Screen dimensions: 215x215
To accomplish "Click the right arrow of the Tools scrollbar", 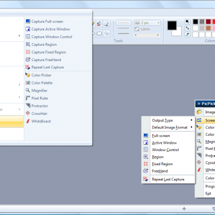I will click(x=158, y=35).
